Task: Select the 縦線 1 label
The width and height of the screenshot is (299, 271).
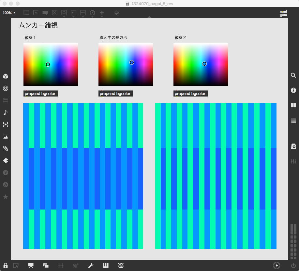Action: point(30,37)
